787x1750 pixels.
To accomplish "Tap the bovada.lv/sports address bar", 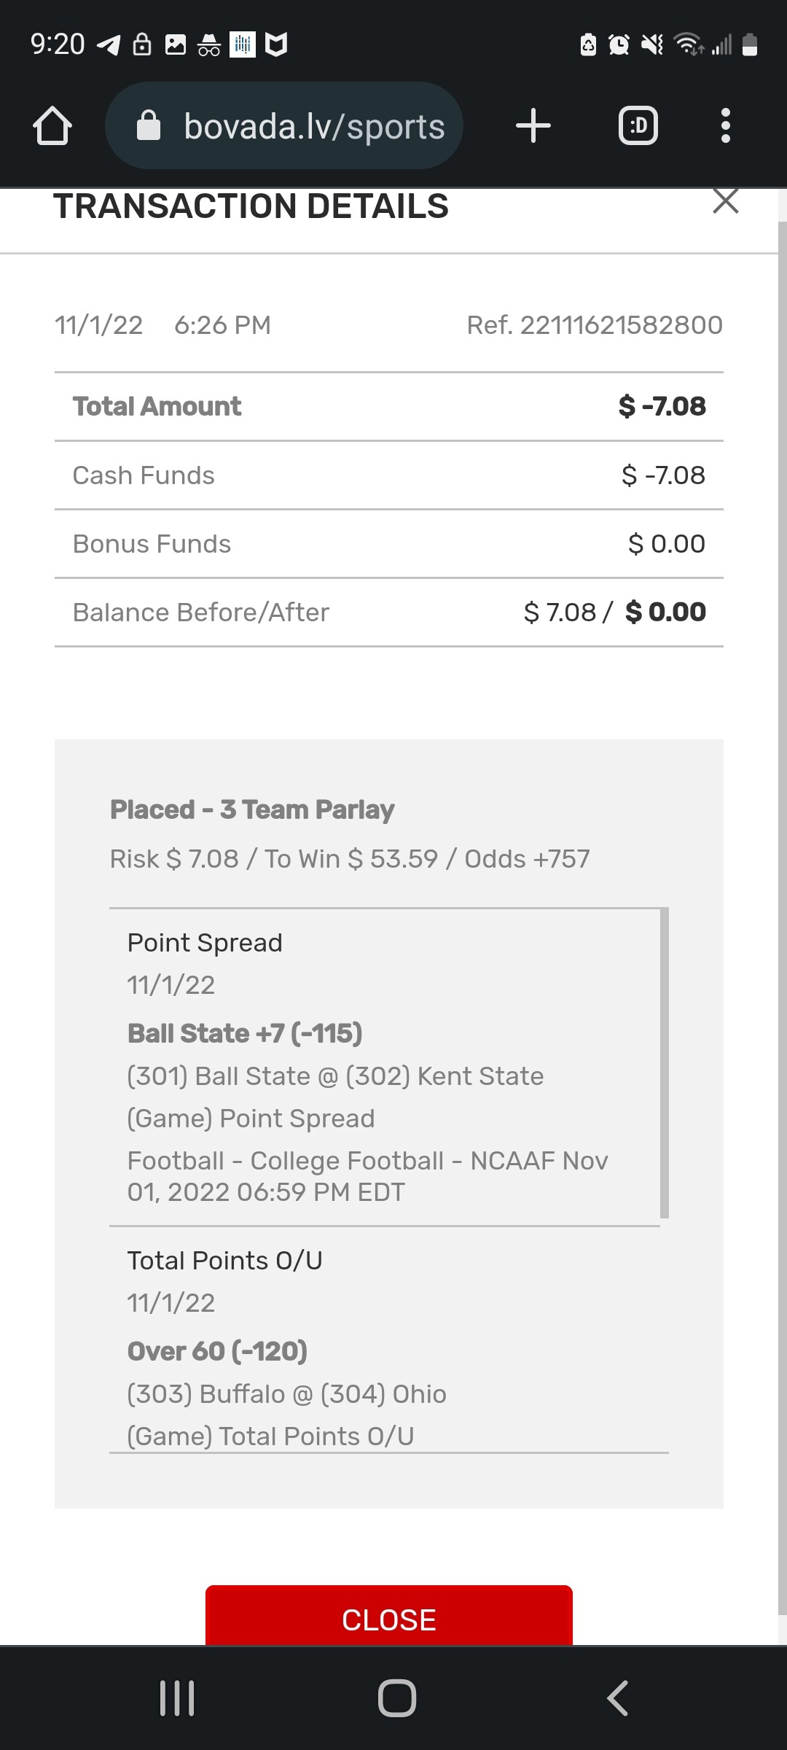I will click(x=314, y=126).
